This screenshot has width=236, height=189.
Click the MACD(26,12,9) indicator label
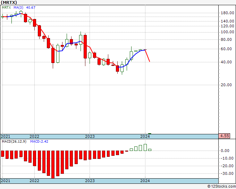click(14, 142)
